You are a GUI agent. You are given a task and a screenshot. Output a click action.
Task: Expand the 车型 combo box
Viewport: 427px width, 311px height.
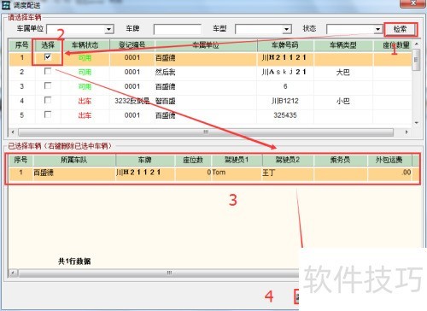point(286,29)
